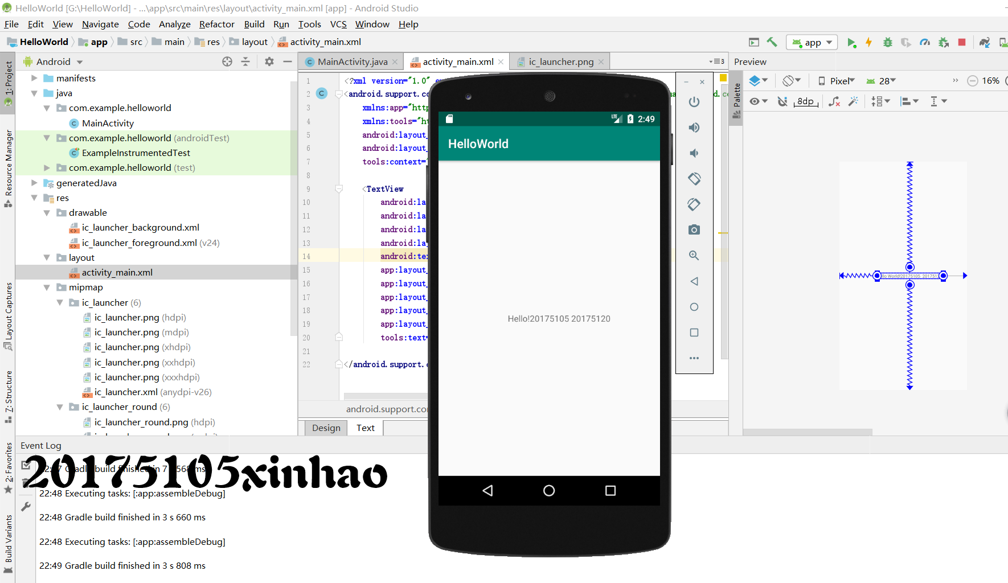Open the Build menu
The image size is (1008, 583).
tap(254, 24)
